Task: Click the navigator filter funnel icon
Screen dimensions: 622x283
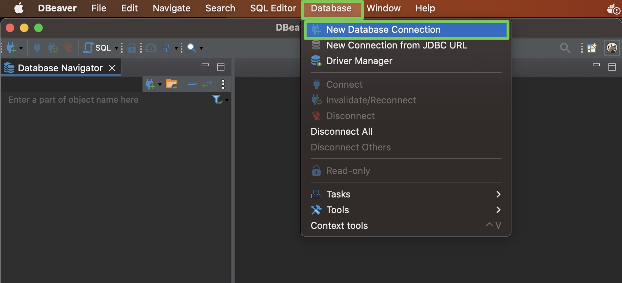Action: click(x=217, y=100)
